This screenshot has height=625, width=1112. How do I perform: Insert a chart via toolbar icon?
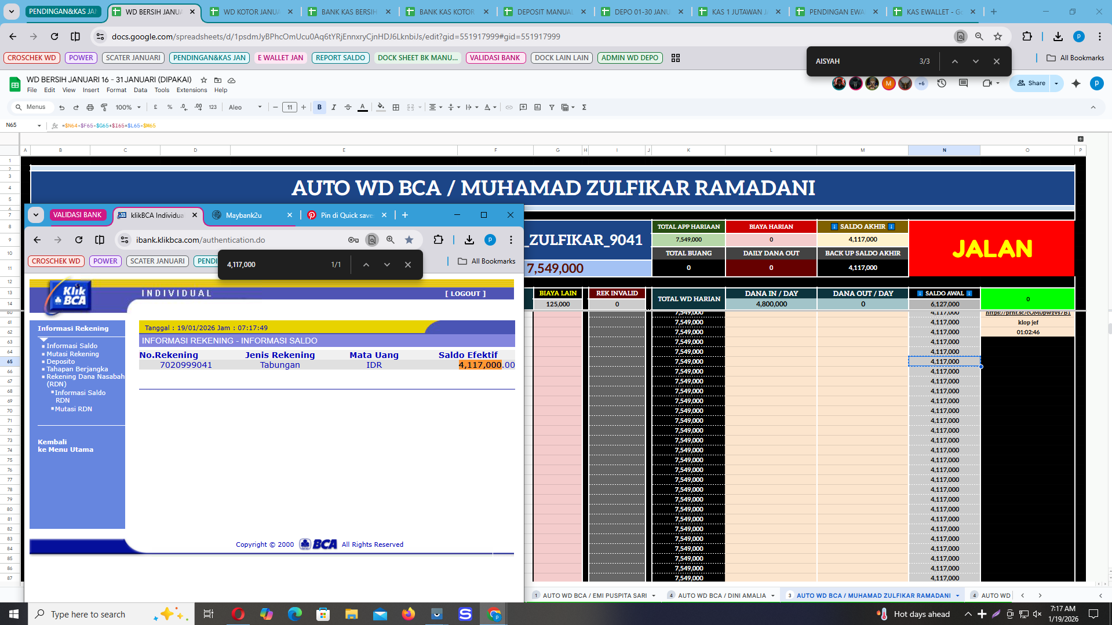click(537, 107)
